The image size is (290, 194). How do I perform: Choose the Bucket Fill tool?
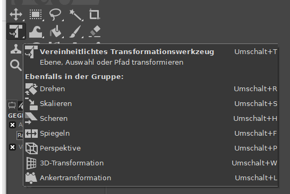pos(55,31)
